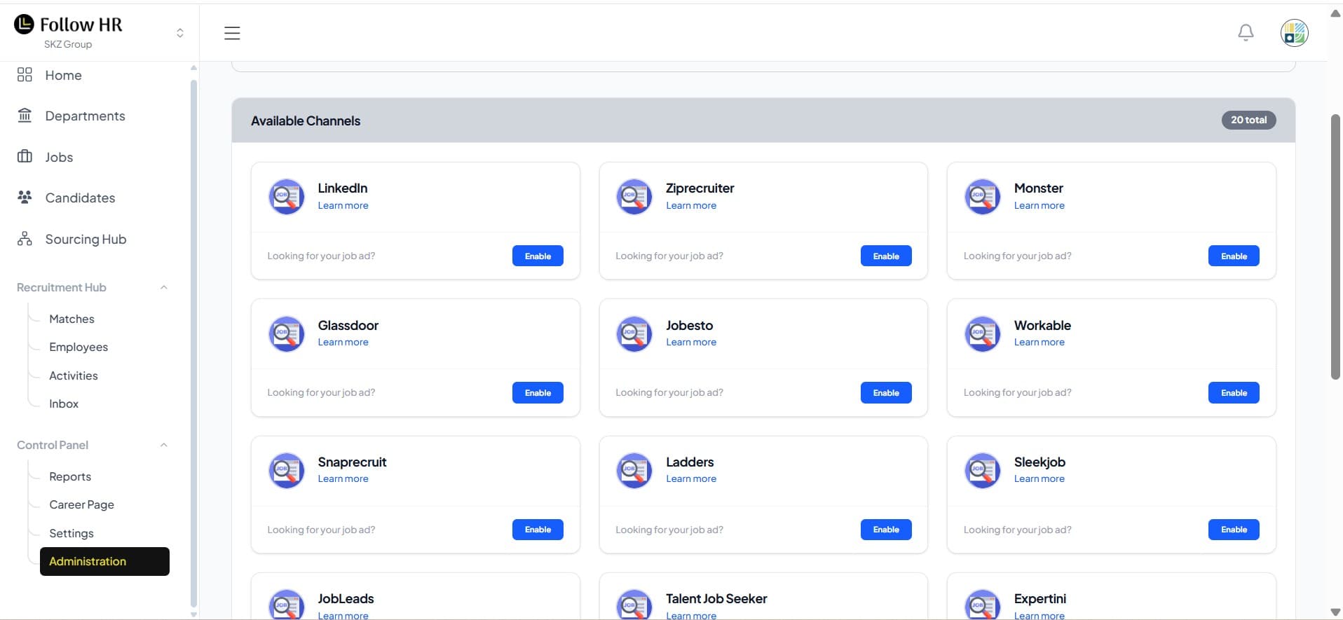The height and width of the screenshot is (620, 1343).
Task: Click the Home grid icon
Action: point(25,75)
